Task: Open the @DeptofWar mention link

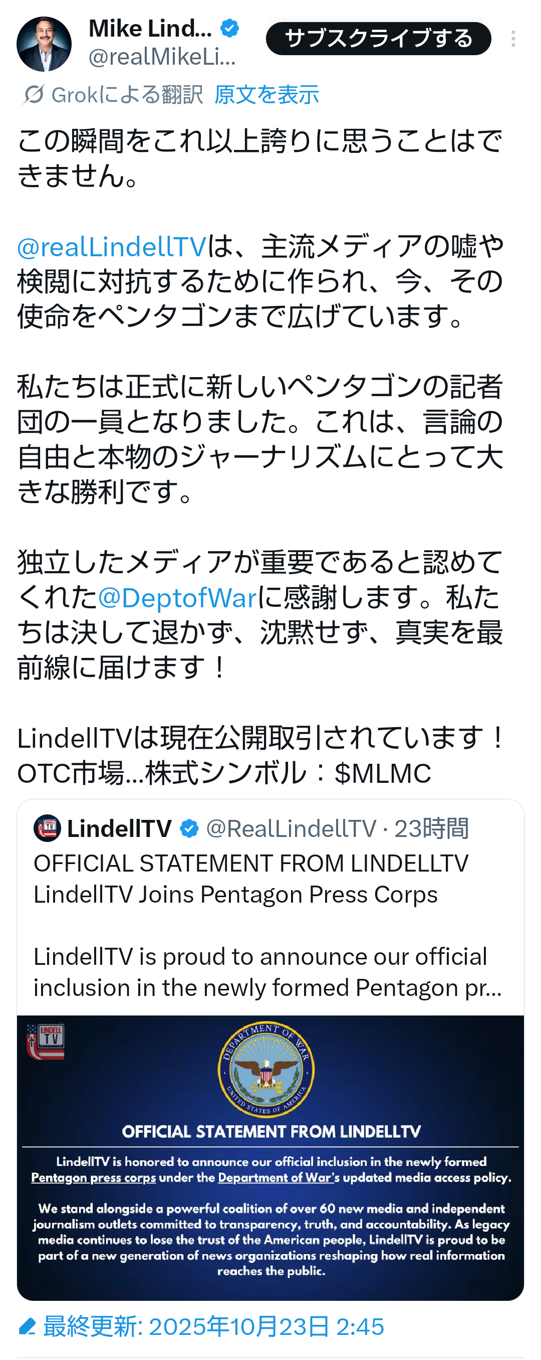Action: point(177,598)
